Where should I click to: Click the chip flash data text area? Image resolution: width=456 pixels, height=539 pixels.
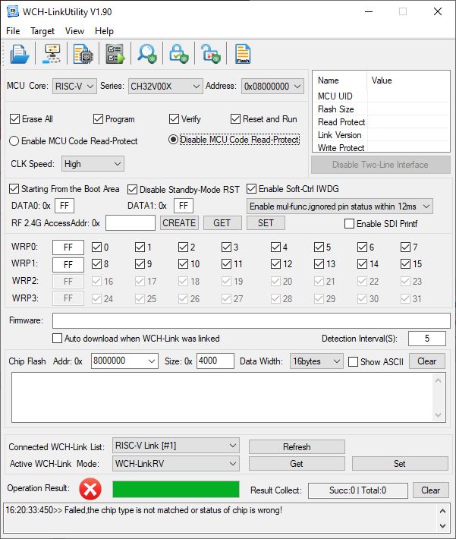coord(228,397)
